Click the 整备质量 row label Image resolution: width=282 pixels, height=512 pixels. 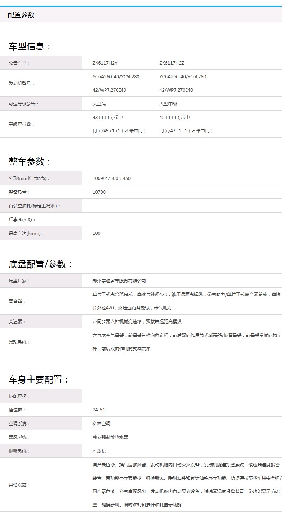point(19,192)
